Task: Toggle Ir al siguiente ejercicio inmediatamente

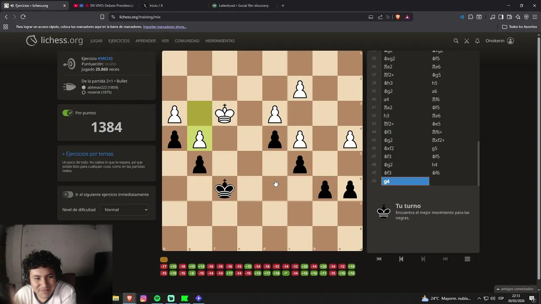Action: pos(68,195)
